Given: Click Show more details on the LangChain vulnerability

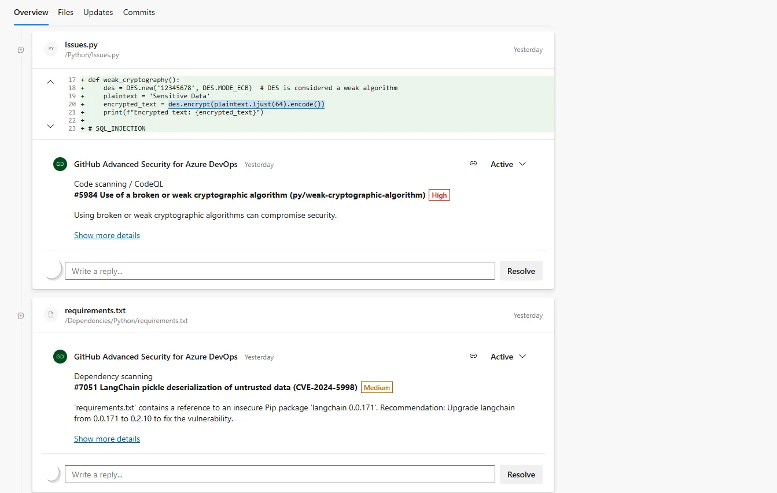Looking at the screenshot, I should (x=106, y=439).
